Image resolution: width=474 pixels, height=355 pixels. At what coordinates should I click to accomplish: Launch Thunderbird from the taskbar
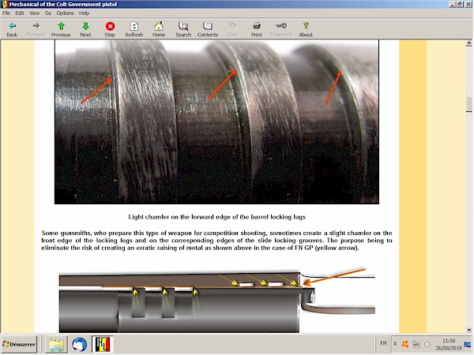click(79, 344)
